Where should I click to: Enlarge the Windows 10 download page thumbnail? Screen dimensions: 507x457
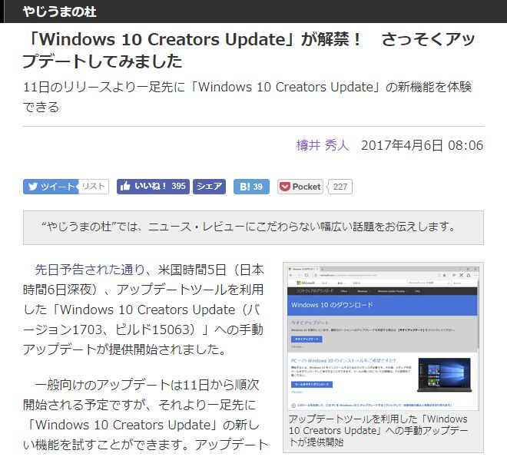click(x=383, y=339)
